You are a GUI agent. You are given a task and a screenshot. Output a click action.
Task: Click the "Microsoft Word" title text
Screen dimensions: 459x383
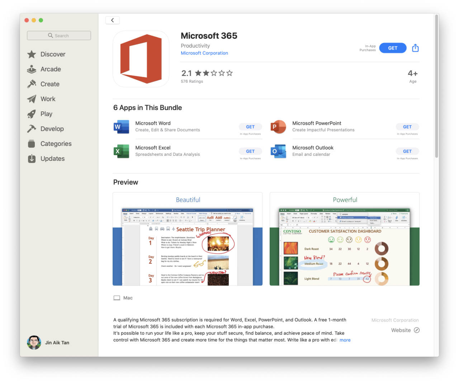click(153, 123)
